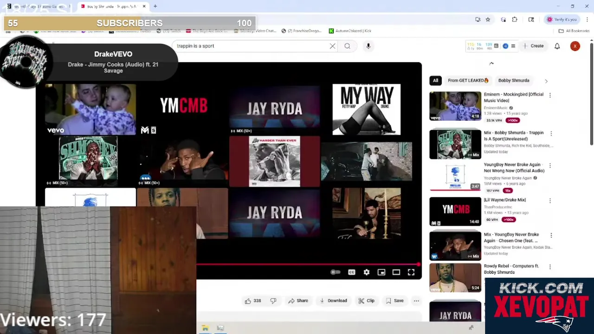Open the player settings gear

coord(367,272)
